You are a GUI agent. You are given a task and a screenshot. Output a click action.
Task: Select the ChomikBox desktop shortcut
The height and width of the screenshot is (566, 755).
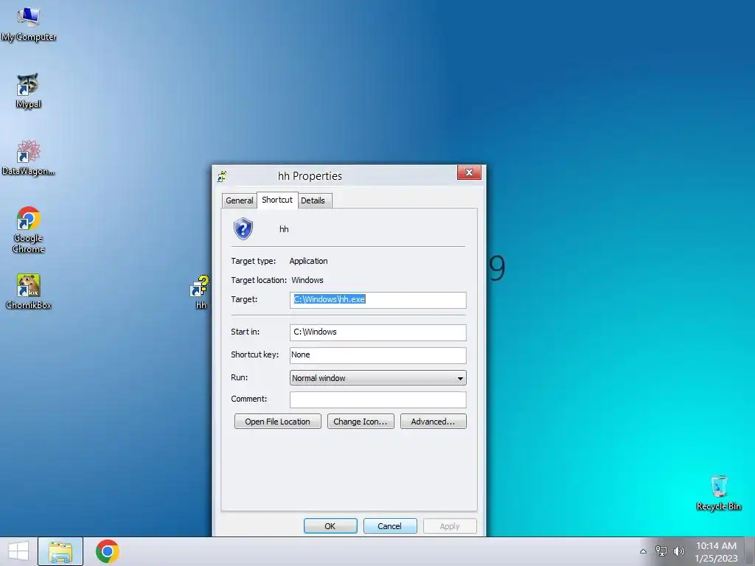tap(29, 291)
